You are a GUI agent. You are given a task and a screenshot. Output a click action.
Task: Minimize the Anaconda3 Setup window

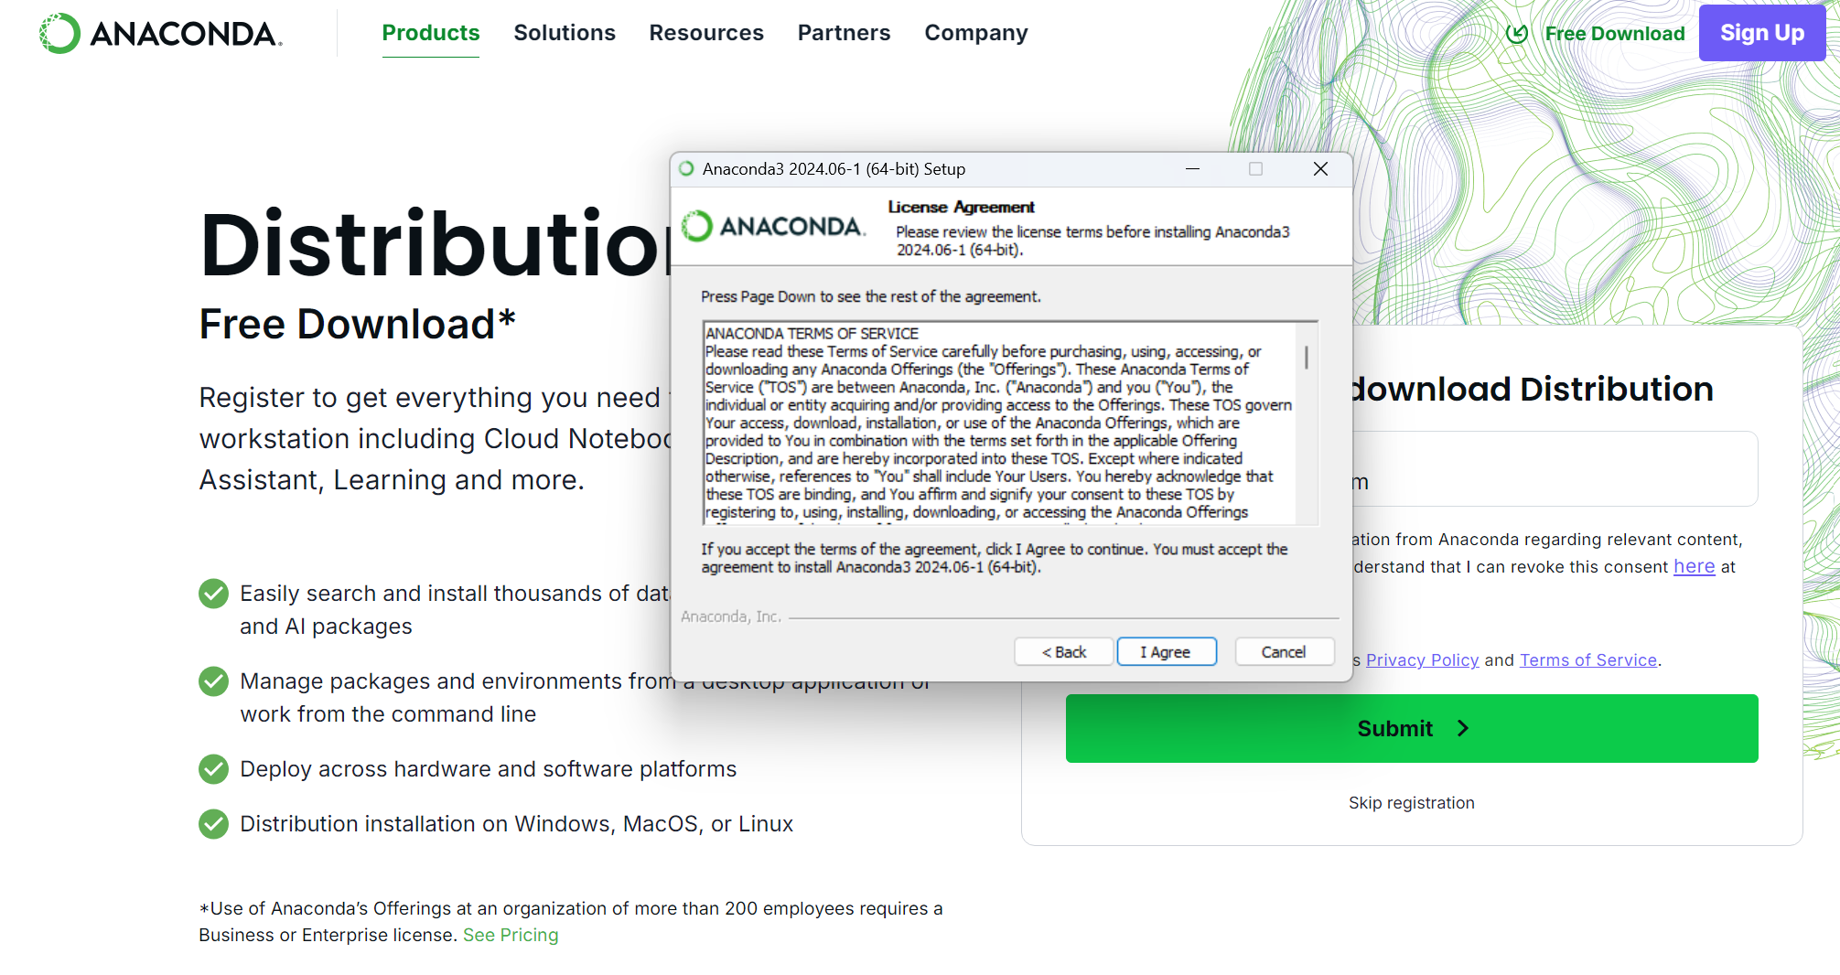pyautogui.click(x=1192, y=169)
